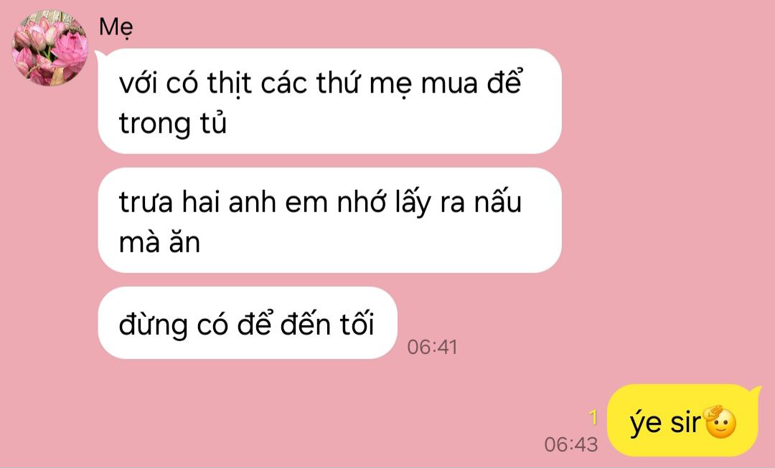Select the message starting "với có thịt"

329,101
